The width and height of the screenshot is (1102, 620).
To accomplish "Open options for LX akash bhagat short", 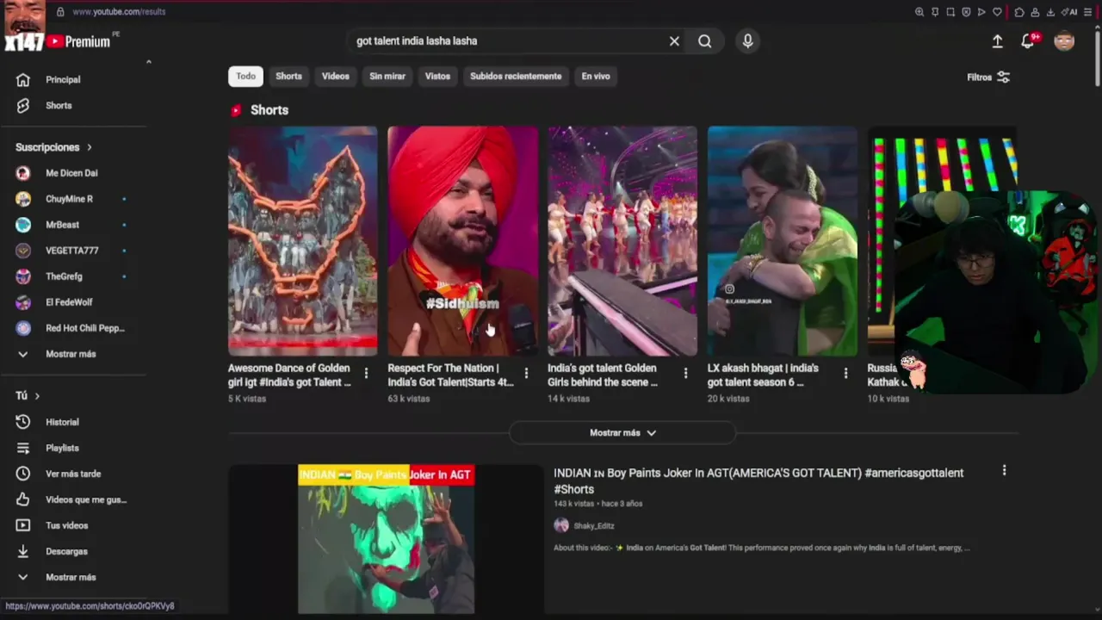I will pyautogui.click(x=845, y=373).
